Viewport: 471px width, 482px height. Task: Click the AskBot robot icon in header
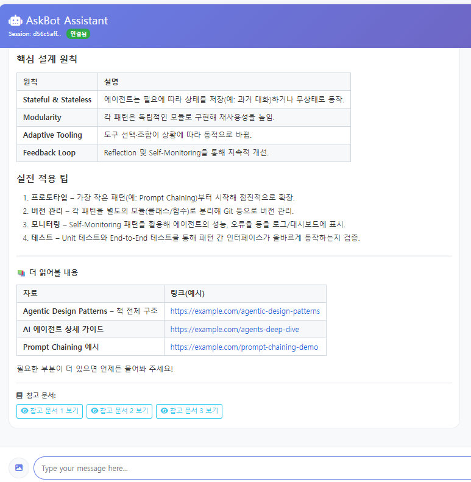[x=15, y=21]
